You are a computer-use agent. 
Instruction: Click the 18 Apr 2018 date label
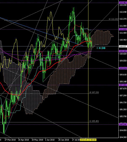24,140
